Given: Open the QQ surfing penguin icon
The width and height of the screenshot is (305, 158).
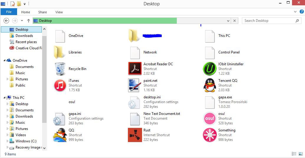Looking at the screenshot, I should tap(60, 135).
